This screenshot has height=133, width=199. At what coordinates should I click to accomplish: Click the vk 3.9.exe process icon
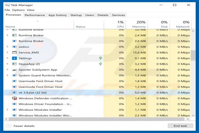[x=14, y=93]
